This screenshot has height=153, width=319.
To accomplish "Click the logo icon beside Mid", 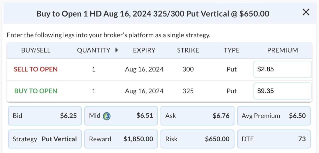I will (x=107, y=116).
